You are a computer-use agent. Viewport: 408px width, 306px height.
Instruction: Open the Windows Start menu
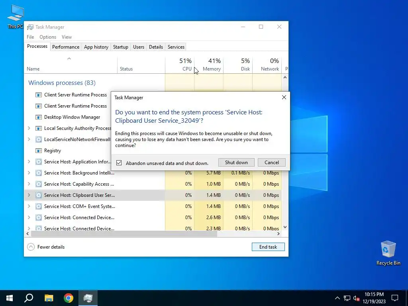click(10, 298)
